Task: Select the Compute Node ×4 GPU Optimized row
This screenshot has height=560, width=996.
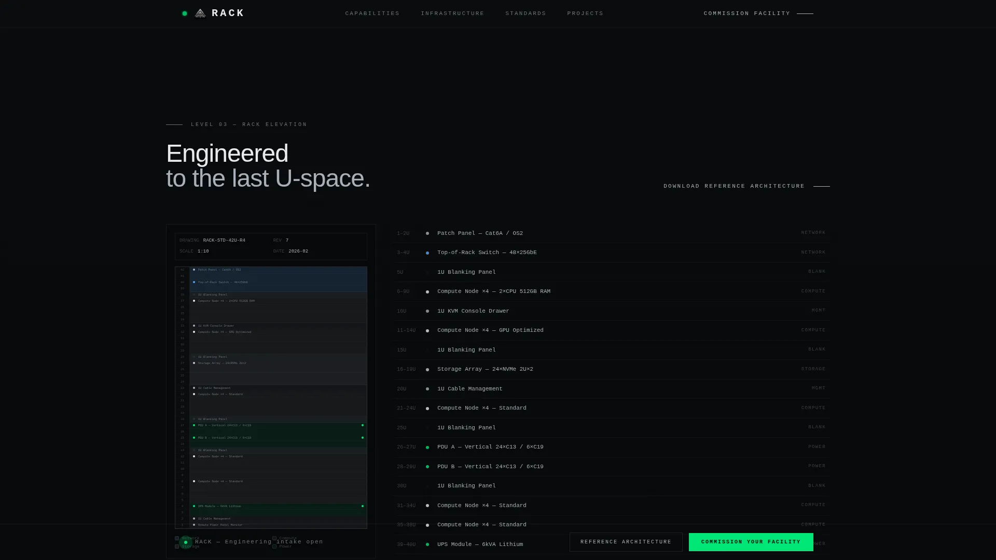Action: pyautogui.click(x=611, y=330)
